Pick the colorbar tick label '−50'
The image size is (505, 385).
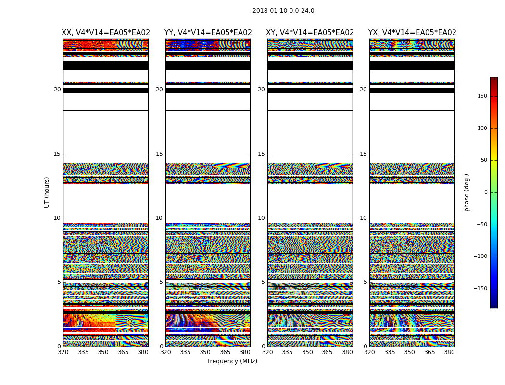pyautogui.click(x=482, y=225)
